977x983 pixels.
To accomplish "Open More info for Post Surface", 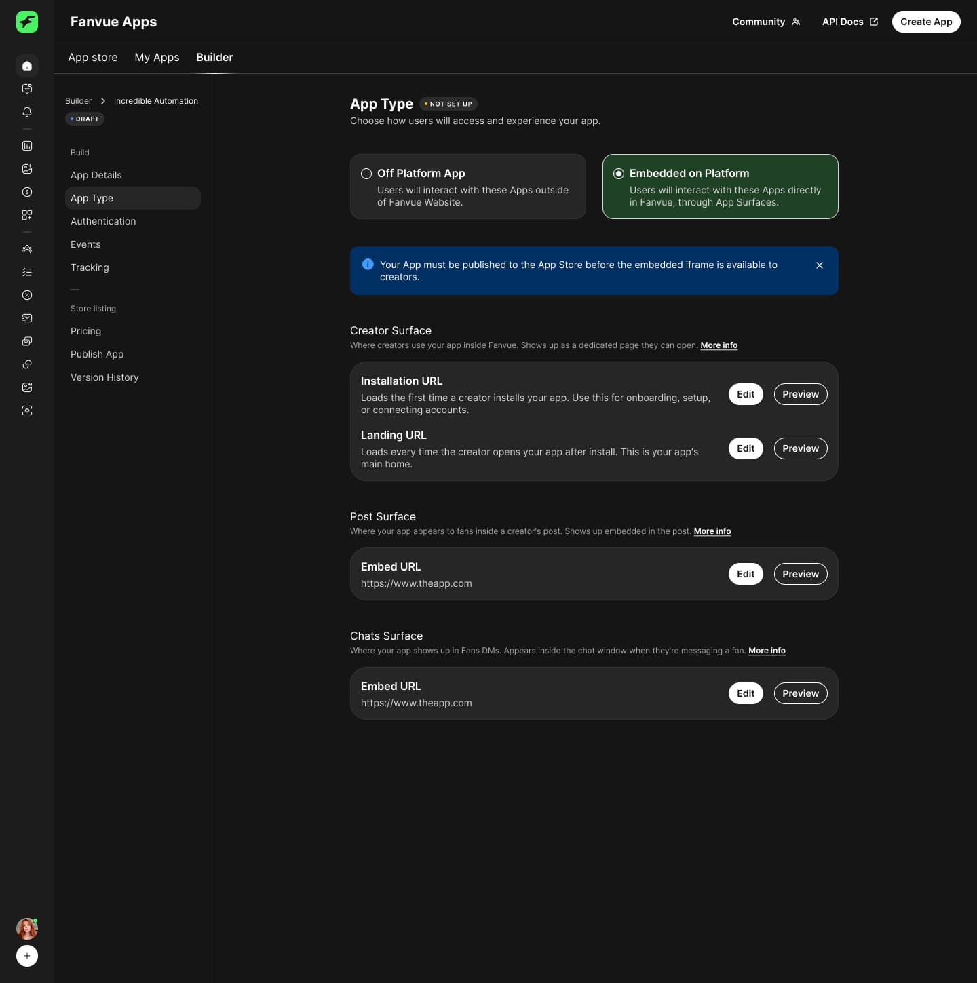I will (x=712, y=531).
